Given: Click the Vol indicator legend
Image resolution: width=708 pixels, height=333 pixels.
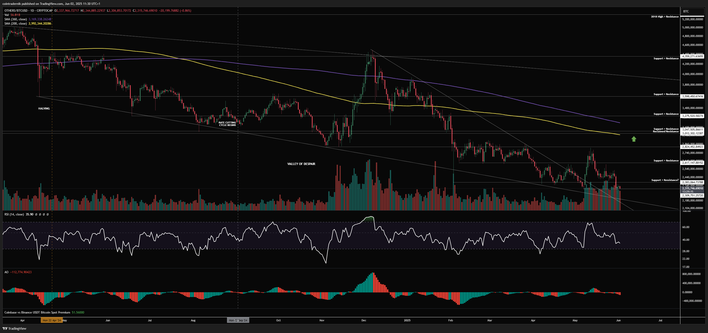Looking at the screenshot, I should tap(7, 15).
